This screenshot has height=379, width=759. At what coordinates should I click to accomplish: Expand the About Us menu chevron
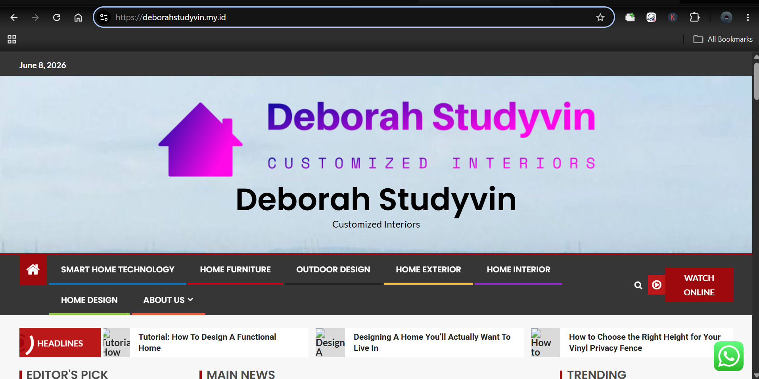coord(190,300)
